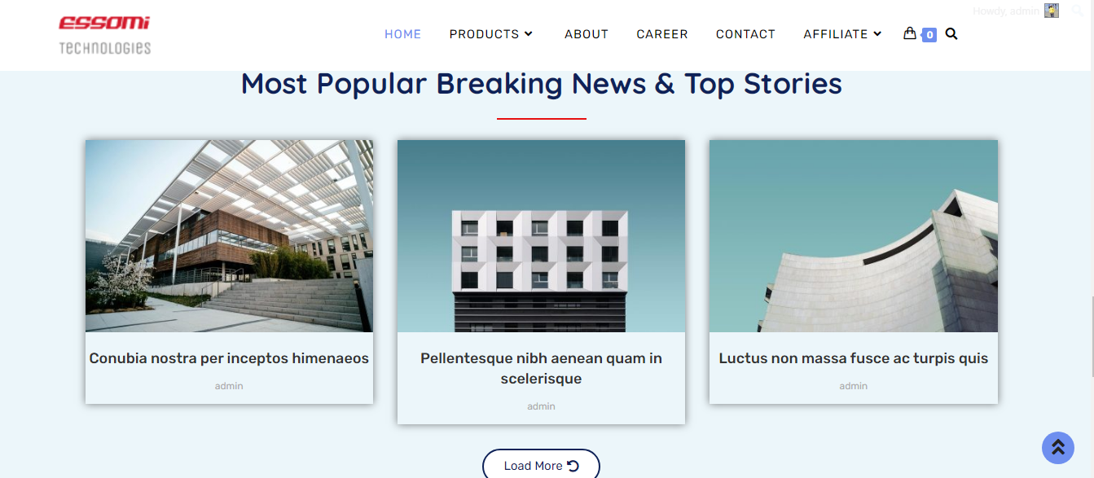
Task: Go to the Home menu item
Action: coord(403,34)
